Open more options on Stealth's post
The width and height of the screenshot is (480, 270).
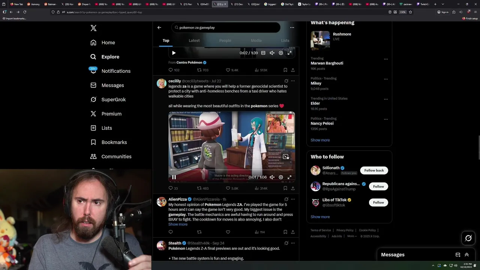[x=293, y=243]
